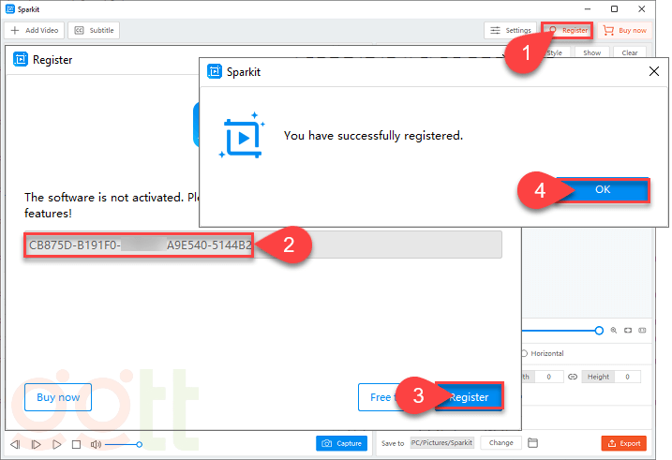Open the Settings menu
This screenshot has height=460, width=672.
coord(510,30)
